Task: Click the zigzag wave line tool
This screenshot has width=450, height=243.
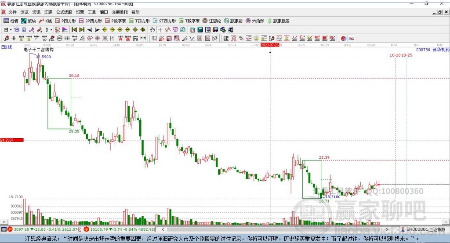Action: pos(192,38)
